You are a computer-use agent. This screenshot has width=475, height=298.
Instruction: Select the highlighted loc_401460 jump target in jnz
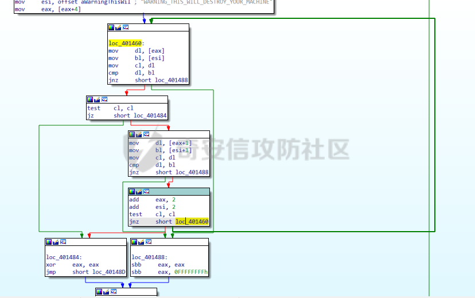pos(192,221)
